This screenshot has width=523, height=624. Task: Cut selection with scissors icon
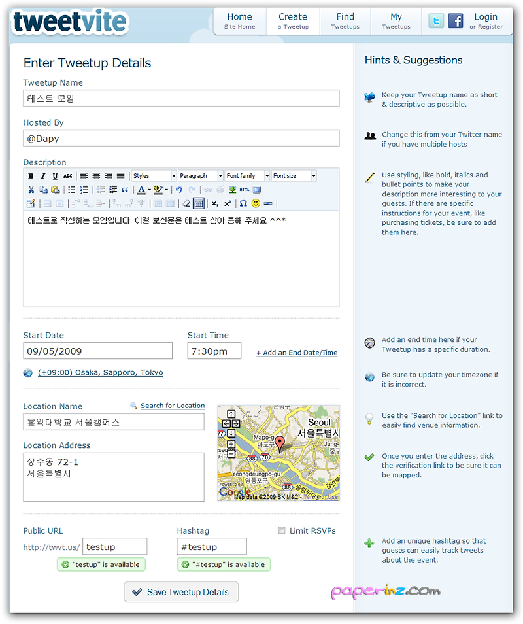tap(31, 190)
